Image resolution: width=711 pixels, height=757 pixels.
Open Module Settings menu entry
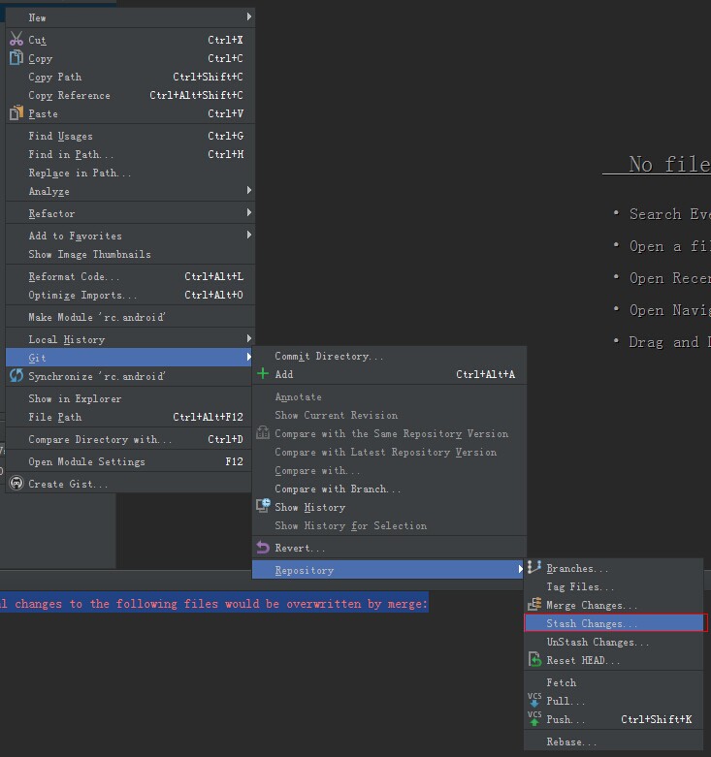[x=130, y=461]
